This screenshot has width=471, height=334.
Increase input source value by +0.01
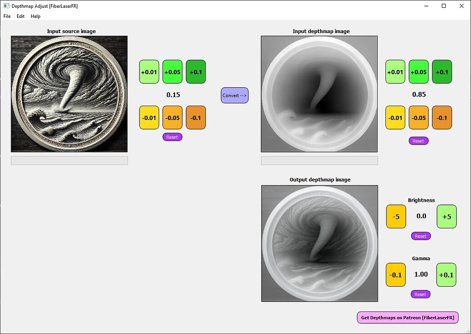149,72
